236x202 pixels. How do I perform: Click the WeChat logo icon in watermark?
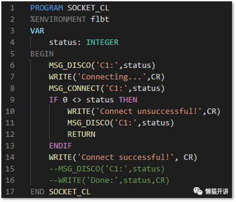coord(198,191)
